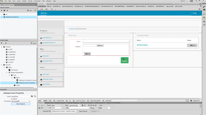Switch Properties to CSS mode
The width and height of the screenshot is (206, 115).
41,108
